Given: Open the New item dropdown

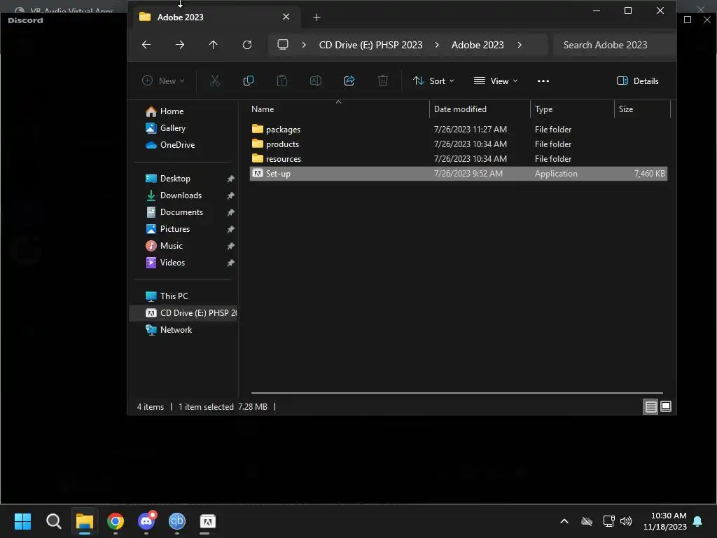Looking at the screenshot, I should pos(163,81).
